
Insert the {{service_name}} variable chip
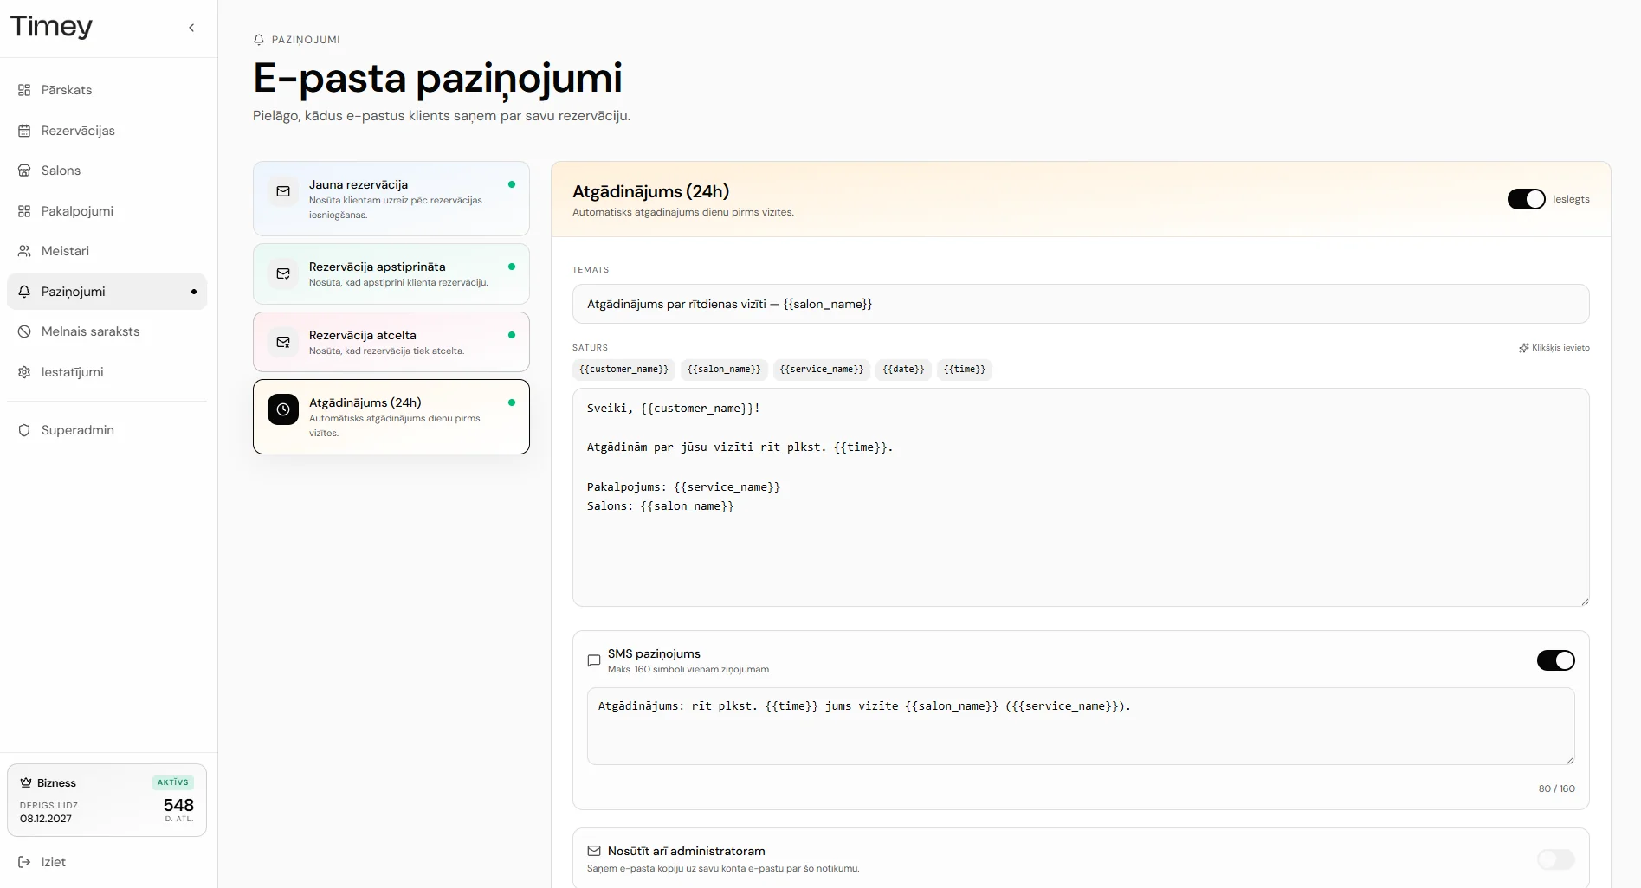(x=822, y=370)
